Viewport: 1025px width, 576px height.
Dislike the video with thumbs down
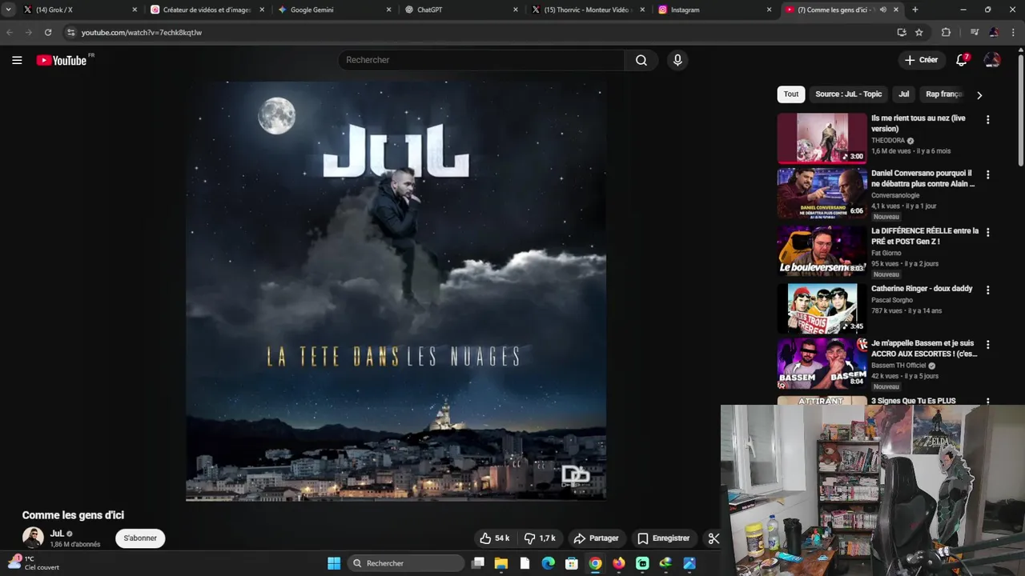click(x=540, y=538)
